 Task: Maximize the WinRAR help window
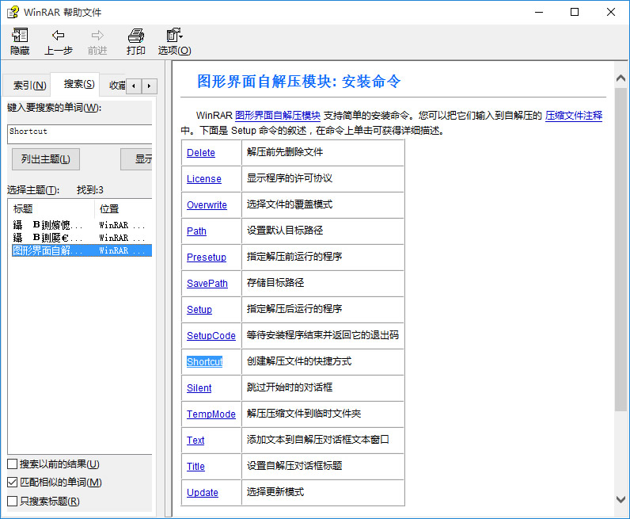pos(575,12)
